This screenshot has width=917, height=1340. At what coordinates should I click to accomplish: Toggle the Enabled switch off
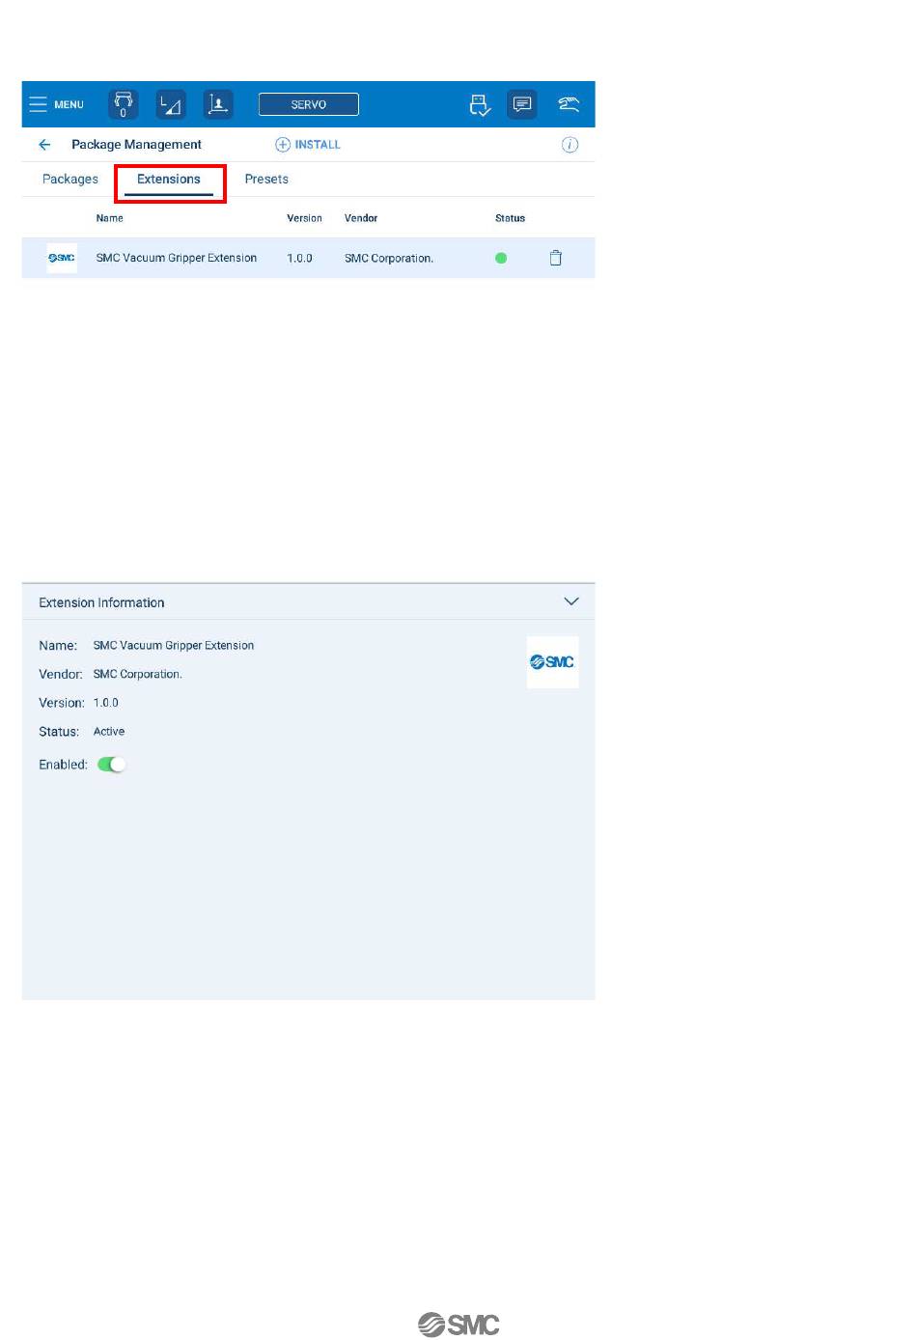[x=112, y=765]
